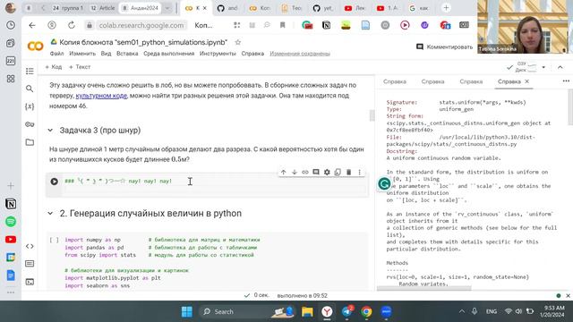
Task: Show hidden system tray icons chevron
Action: tap(462, 311)
